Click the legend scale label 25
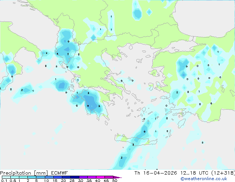The width and height of the screenshot is (235, 182). 72,181
